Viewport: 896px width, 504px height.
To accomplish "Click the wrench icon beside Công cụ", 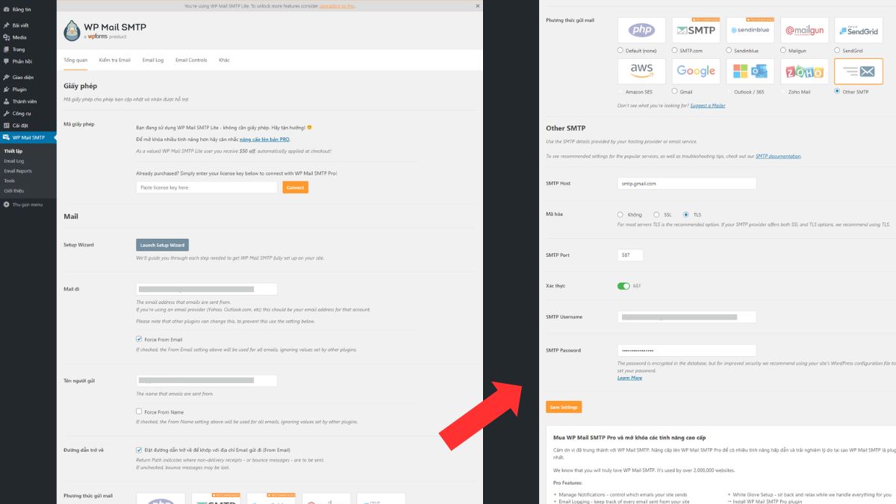I will pos(6,113).
